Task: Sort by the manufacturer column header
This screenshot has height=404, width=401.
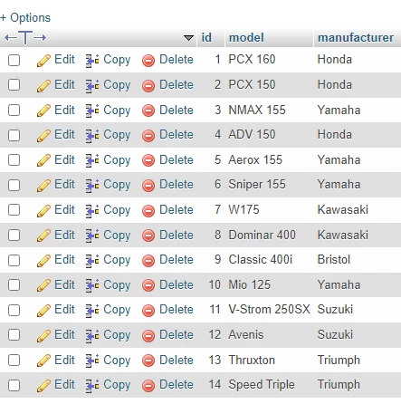Action: tap(356, 38)
